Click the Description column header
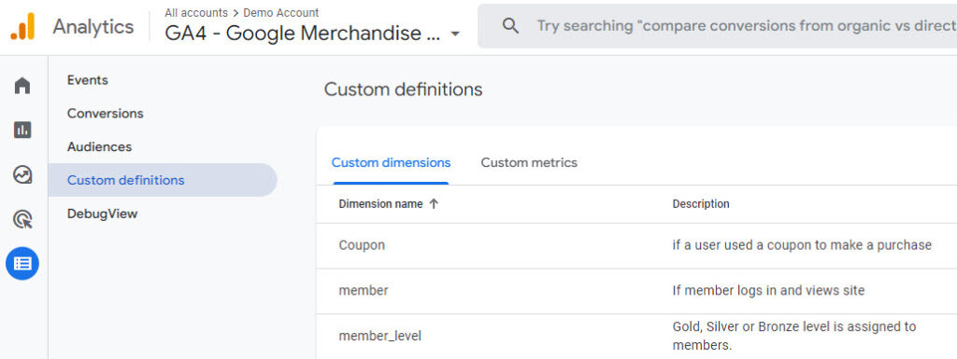 coord(701,204)
